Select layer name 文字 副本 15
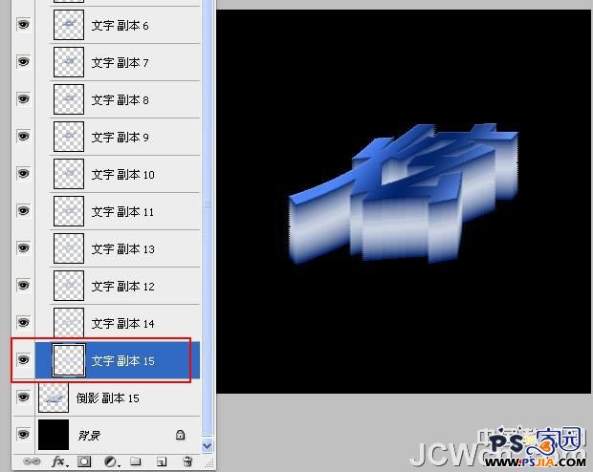This screenshot has height=472, width=593. click(123, 360)
